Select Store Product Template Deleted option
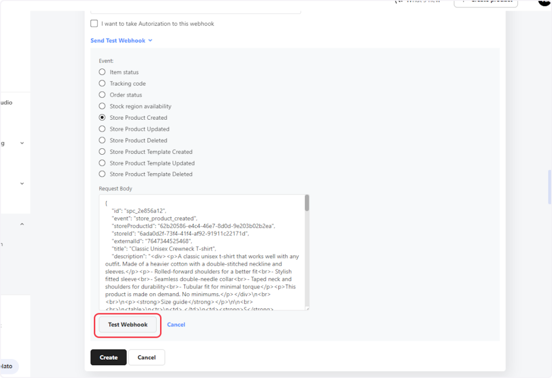The height and width of the screenshot is (378, 552). [x=102, y=174]
